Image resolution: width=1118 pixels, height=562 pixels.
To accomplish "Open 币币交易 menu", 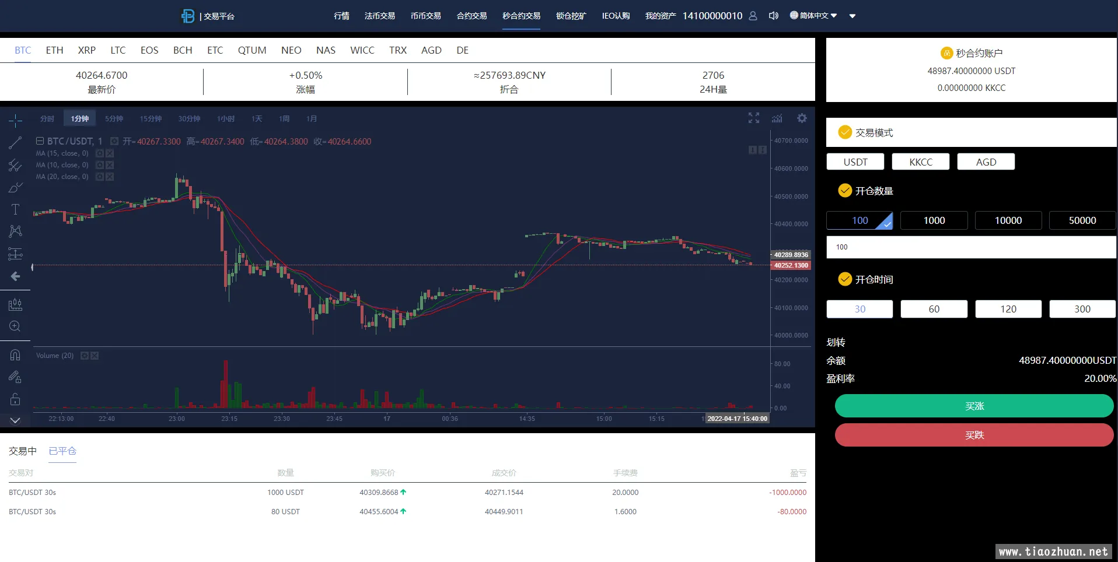I will tap(426, 16).
